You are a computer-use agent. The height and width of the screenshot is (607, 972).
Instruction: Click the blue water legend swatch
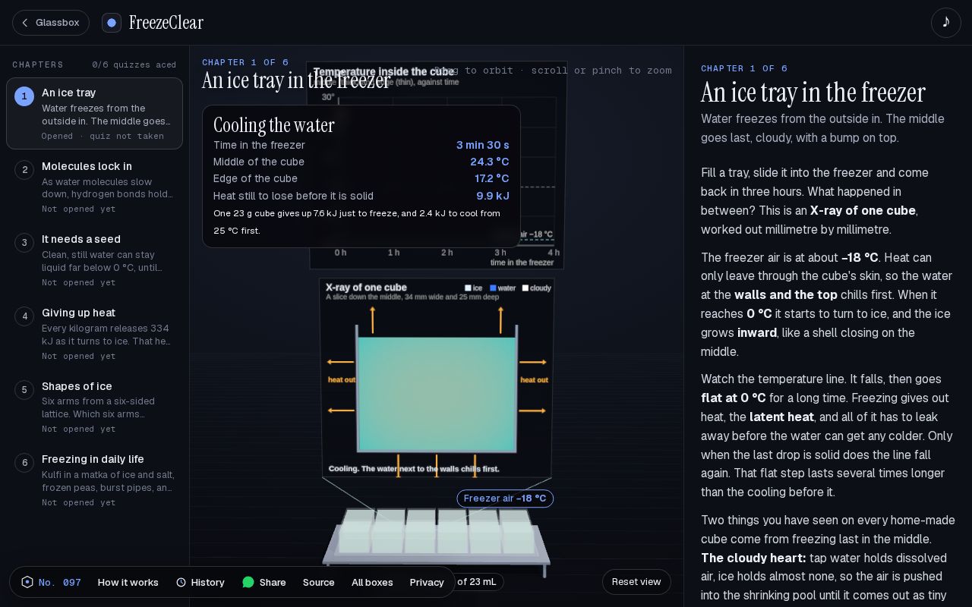coord(493,288)
